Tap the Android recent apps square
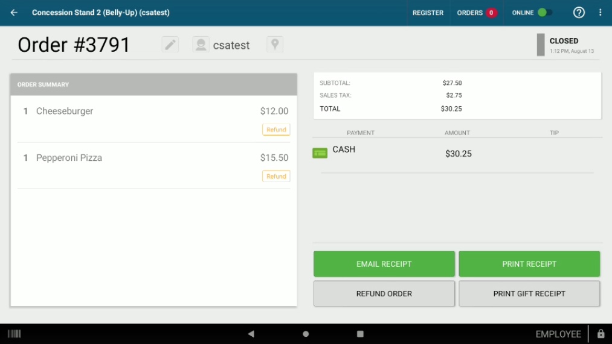Screen dimensions: 612x344 point(360,334)
